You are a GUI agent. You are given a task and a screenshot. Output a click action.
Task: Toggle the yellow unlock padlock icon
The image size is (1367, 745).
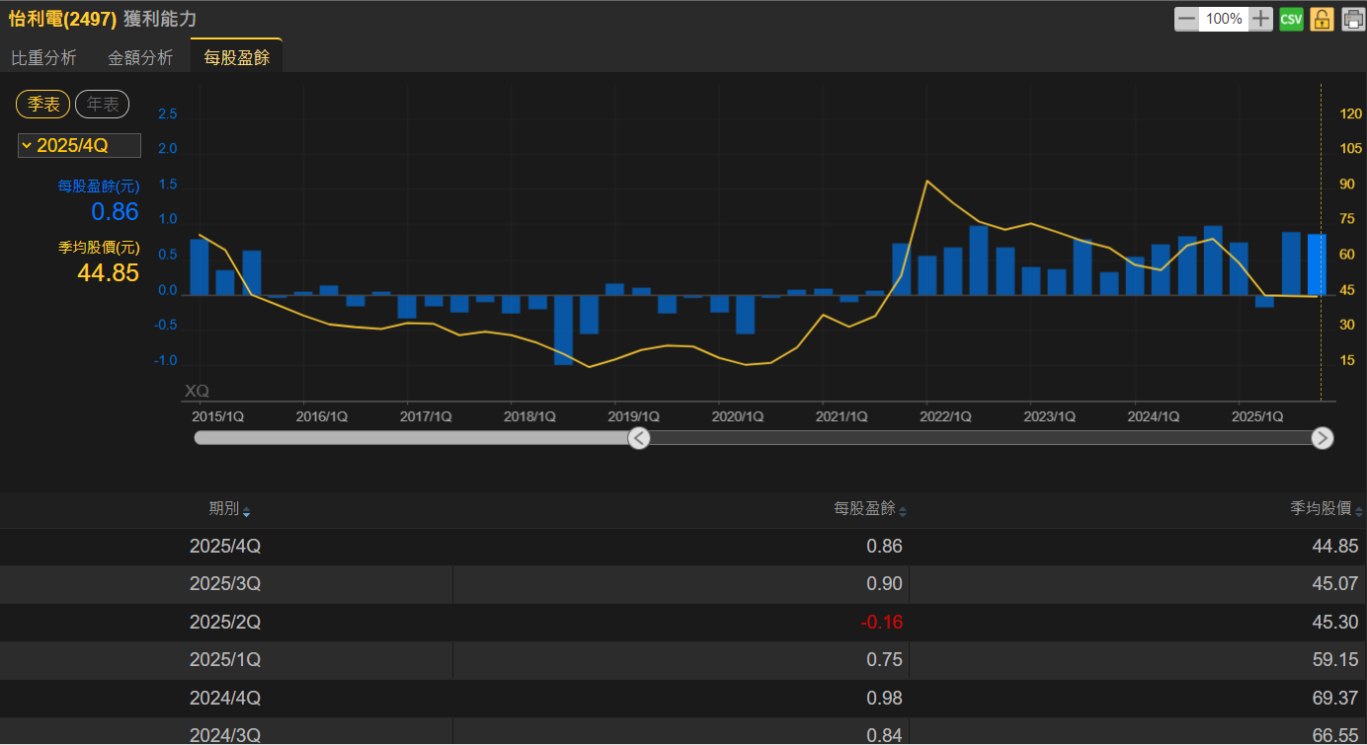pos(1322,19)
